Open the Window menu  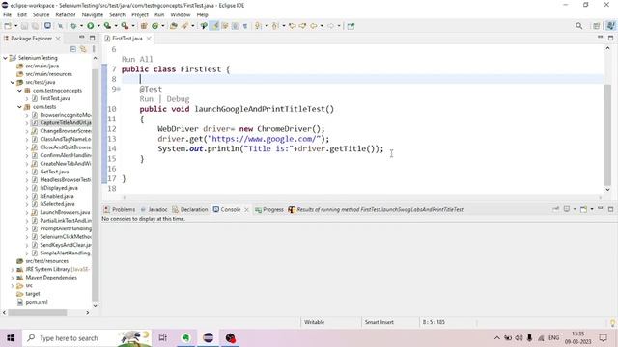181,14
